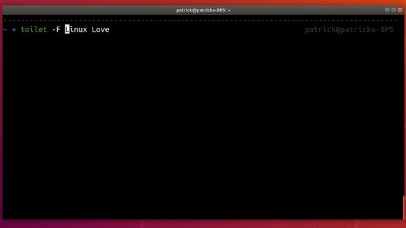The width and height of the screenshot is (406, 228).
Task: Click the terminal title 'patrick@patricks-XPS: ~'
Action: point(203,10)
